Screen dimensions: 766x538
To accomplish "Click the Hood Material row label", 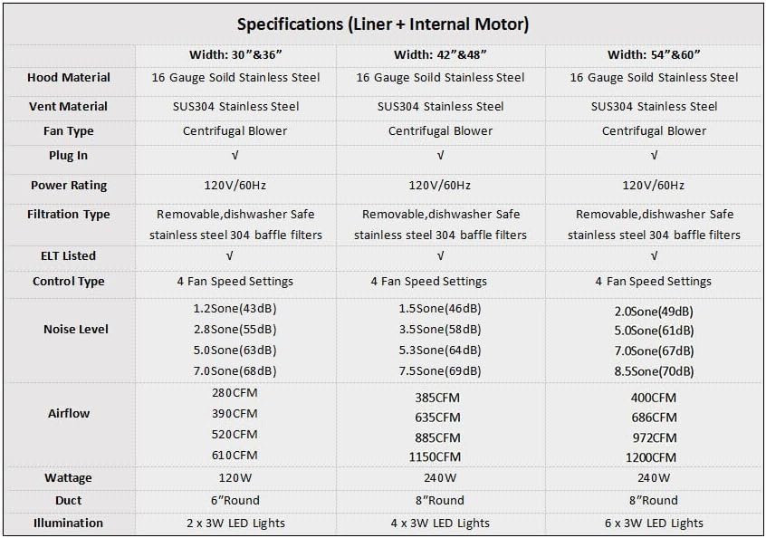I will pos(69,77).
